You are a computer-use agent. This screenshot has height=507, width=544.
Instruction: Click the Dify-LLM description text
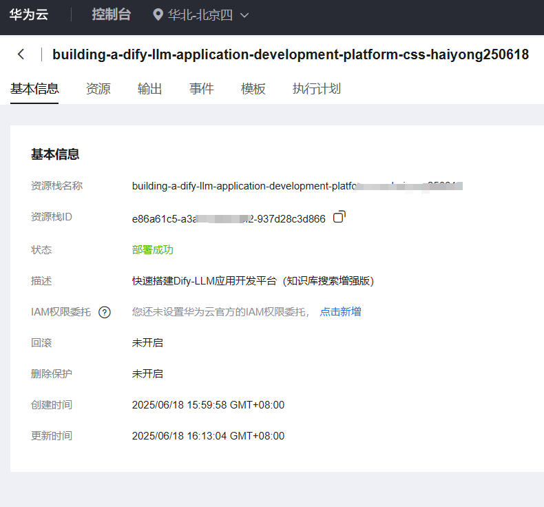(253, 281)
